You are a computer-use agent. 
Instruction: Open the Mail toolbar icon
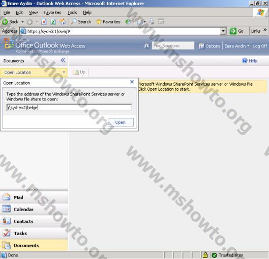pos(140,22)
